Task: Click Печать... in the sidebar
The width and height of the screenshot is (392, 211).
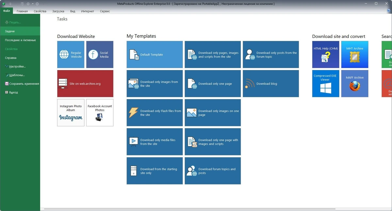Action: (x=20, y=23)
